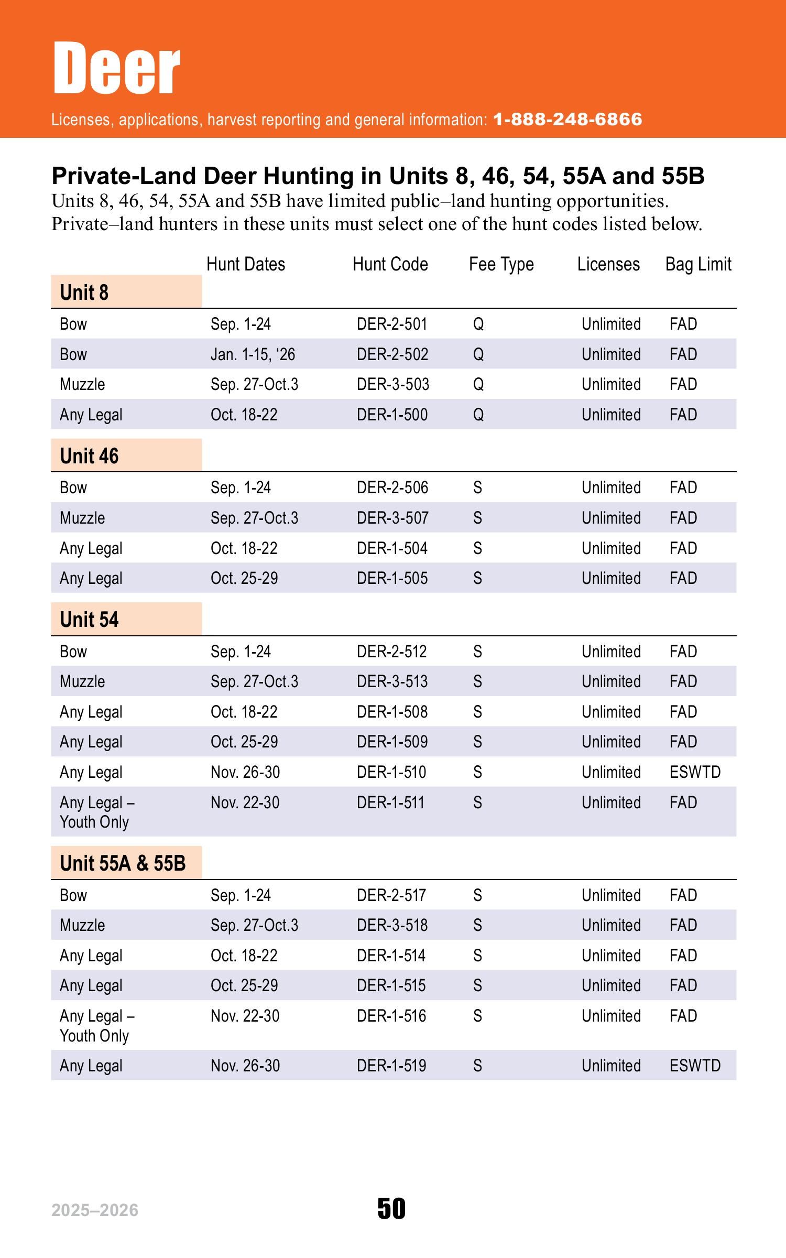786x1258 pixels.
Task: Select the Deer page title
Action: click(x=116, y=68)
